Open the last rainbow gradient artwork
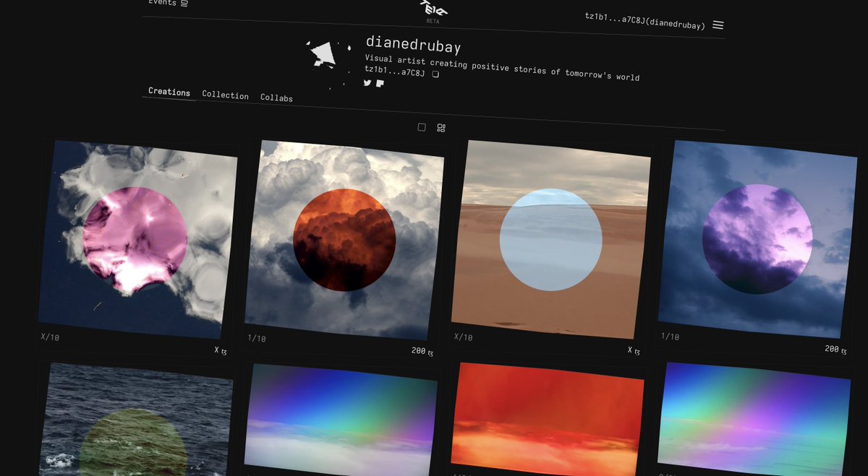Viewport: 868px width, 476px height. (754, 420)
